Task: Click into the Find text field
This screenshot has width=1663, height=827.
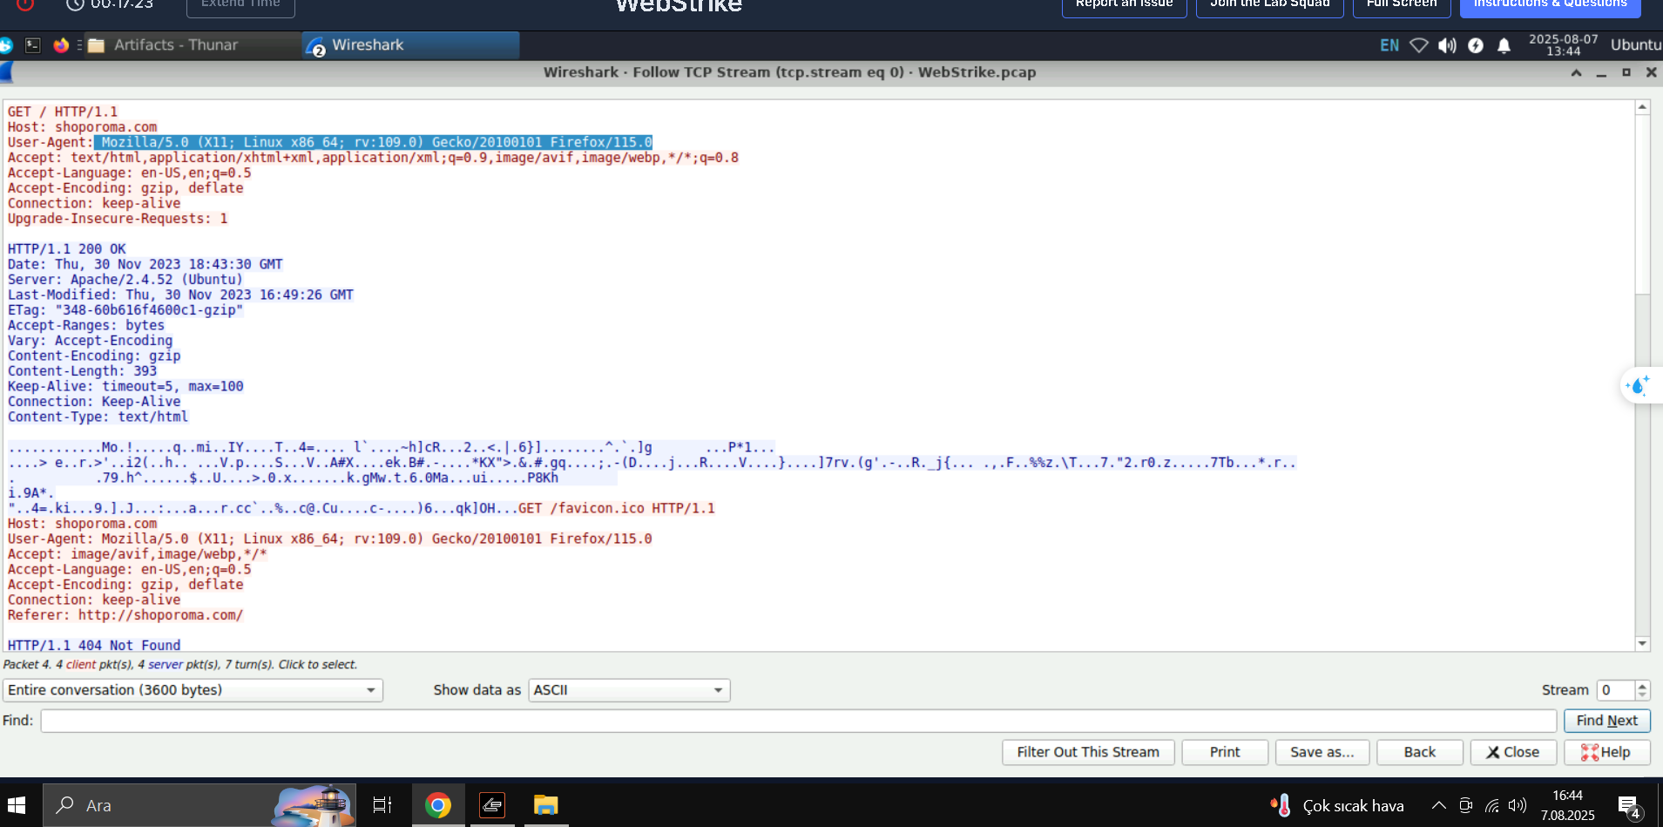Action: [798, 721]
